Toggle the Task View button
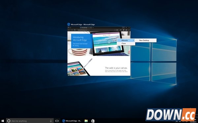This screenshot has width=198, height=123. tap(57, 121)
